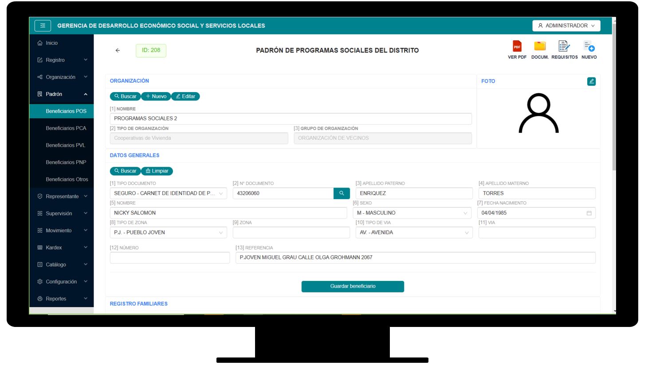Click Editar in the Organización section
Viewport: 648px width, 365px height.
pyautogui.click(x=185, y=96)
